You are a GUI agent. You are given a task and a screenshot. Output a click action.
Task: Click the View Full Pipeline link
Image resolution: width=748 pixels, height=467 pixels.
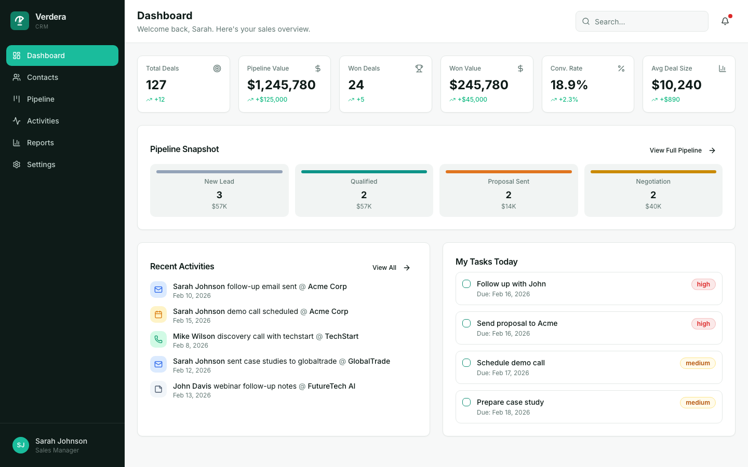[683, 150]
